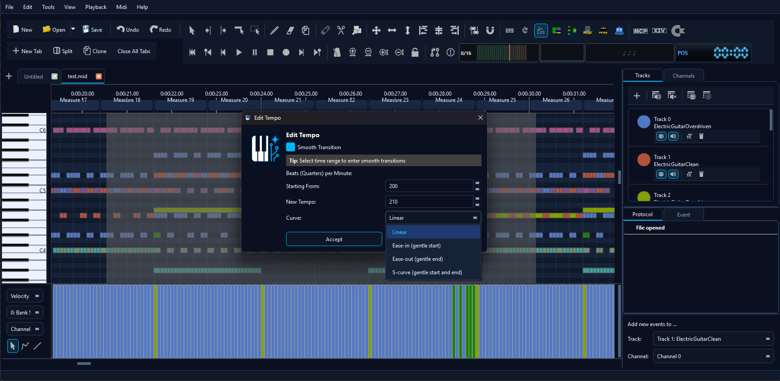Click the FFXIV lyre icon

coord(588,30)
